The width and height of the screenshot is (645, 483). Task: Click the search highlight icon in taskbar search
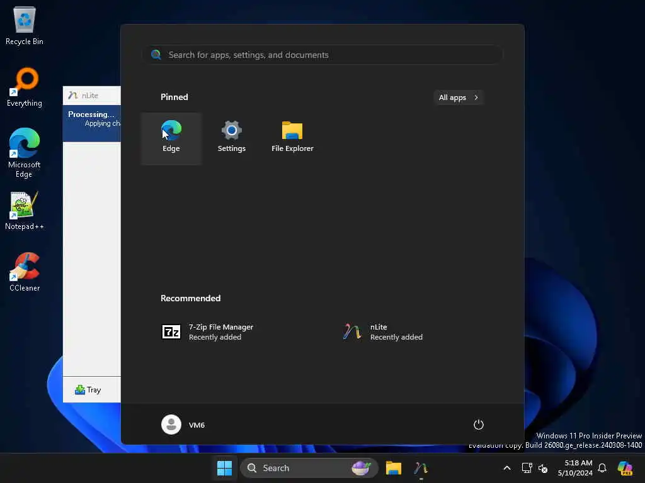[x=361, y=468]
